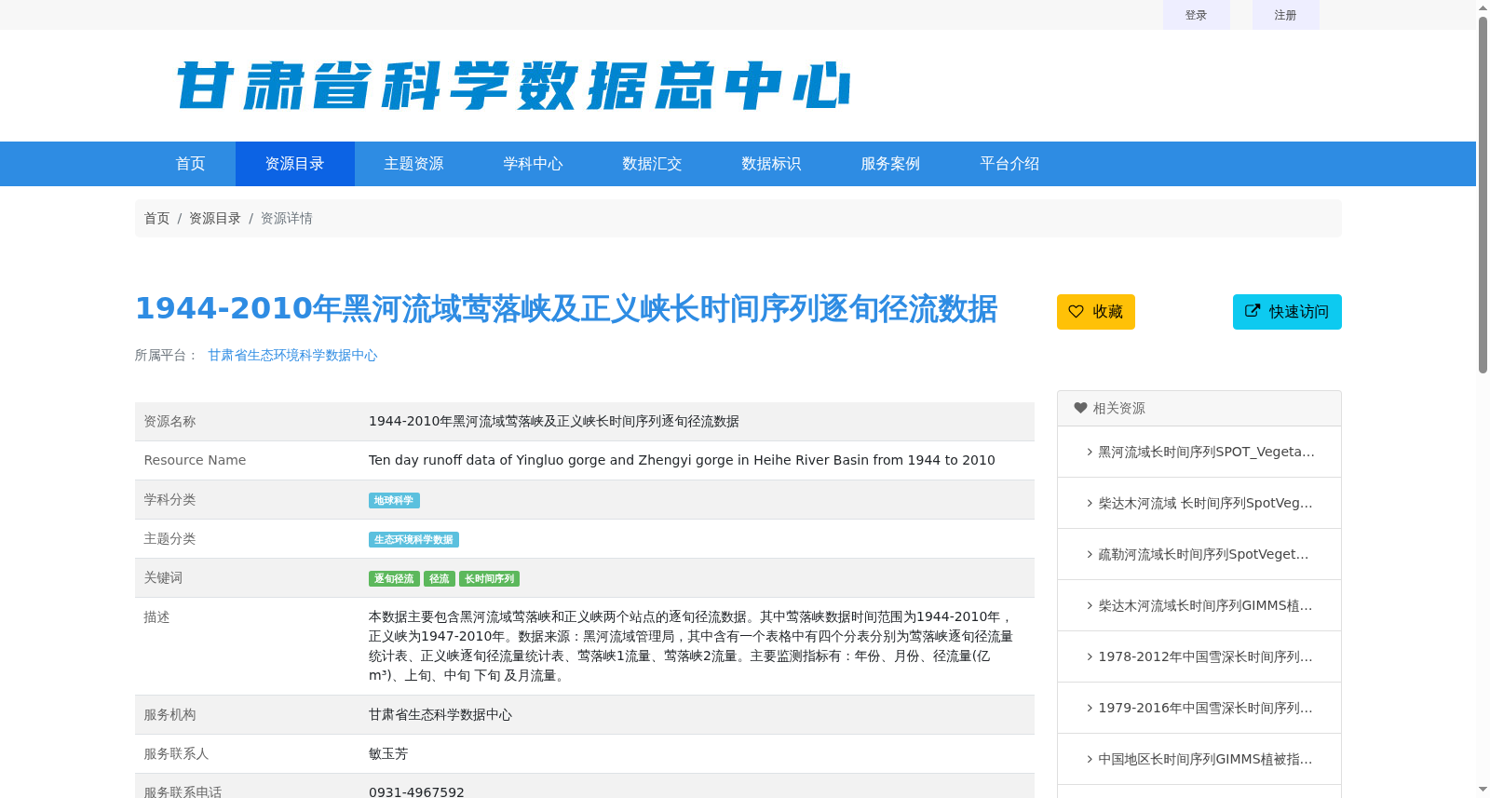Viewport: 1490px width, 798px height.
Task: Click the page title 1944-2010年黑河流域 heading
Action: coord(566,308)
